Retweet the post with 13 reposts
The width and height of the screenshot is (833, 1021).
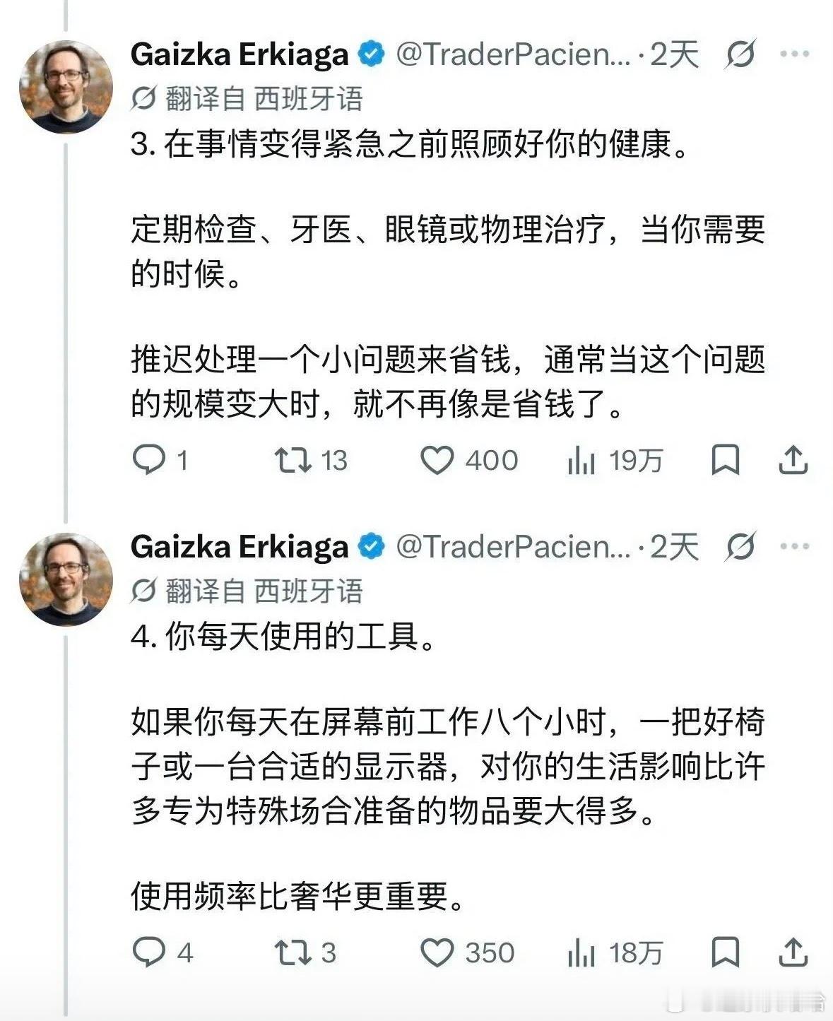coord(310,460)
